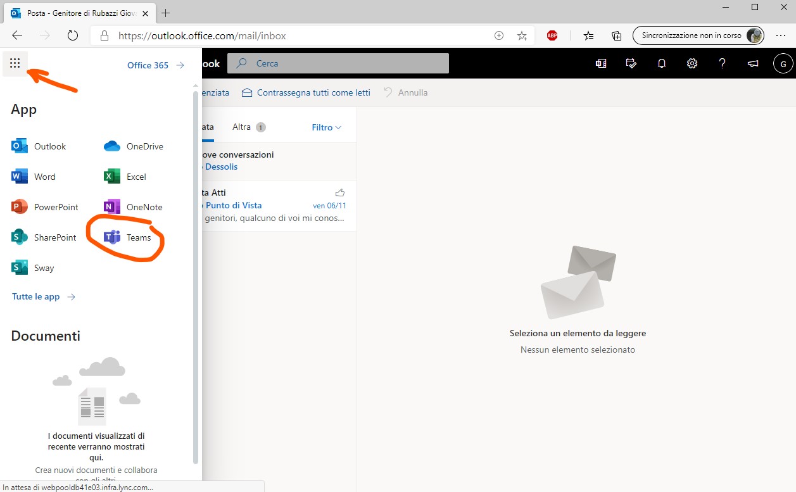The image size is (796, 492).
Task: Open the browser Favorites list icon
Action: (589, 36)
